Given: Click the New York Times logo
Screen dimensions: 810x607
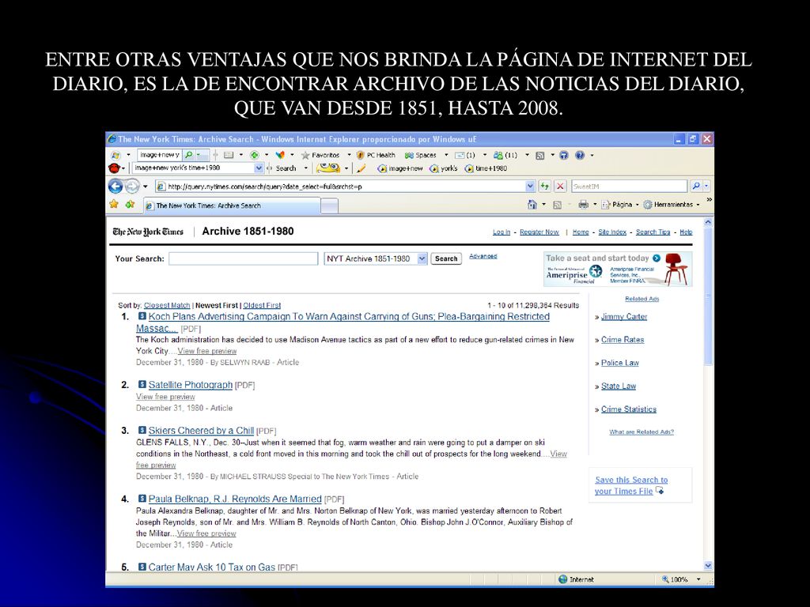Looking at the screenshot, I should point(148,232).
